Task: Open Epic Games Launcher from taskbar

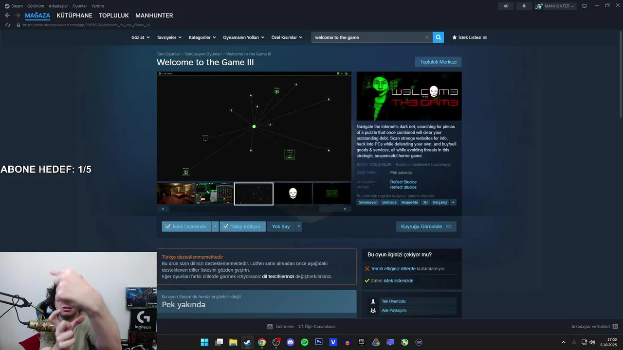Action: pyautogui.click(x=362, y=342)
